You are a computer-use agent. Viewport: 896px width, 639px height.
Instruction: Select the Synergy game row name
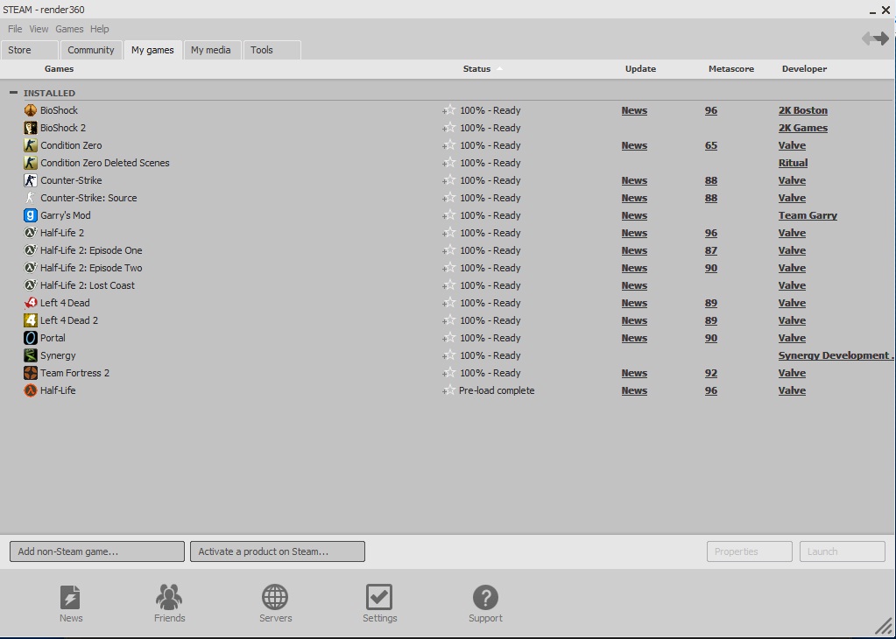(x=58, y=355)
